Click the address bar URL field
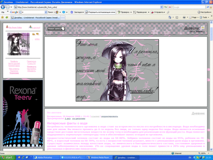The height and width of the screenshot is (160, 213). (87, 7)
